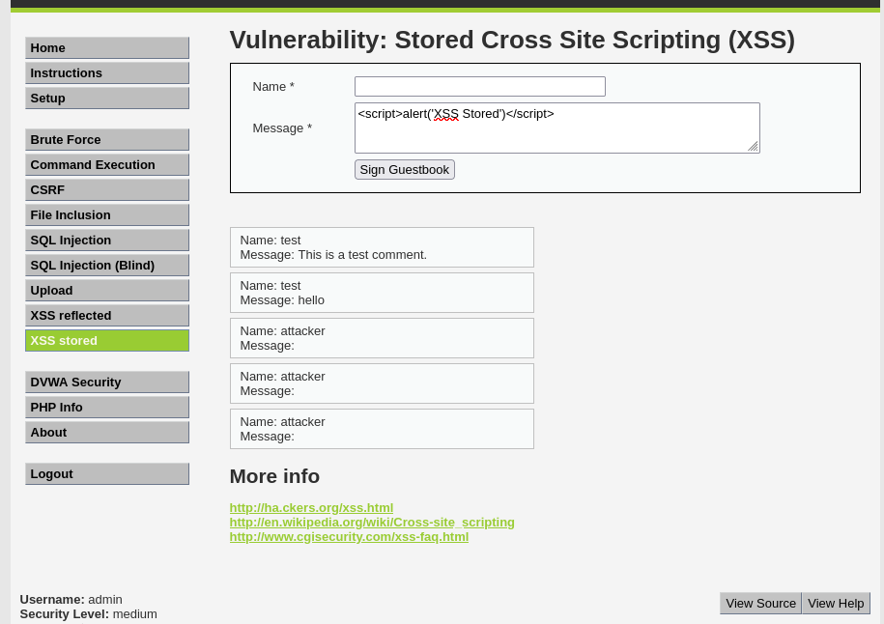The width and height of the screenshot is (884, 624).
Task: Go to Upload vulnerability page
Action: [x=107, y=291]
